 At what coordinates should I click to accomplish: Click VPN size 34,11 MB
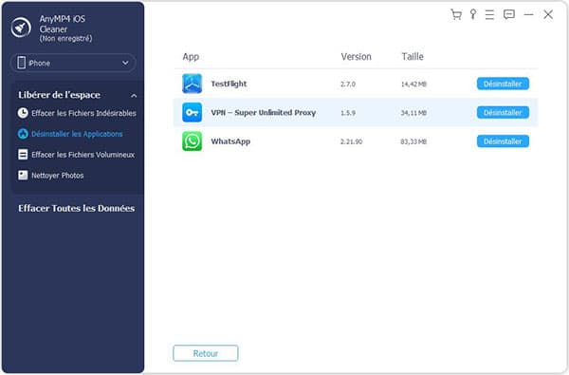(413, 113)
